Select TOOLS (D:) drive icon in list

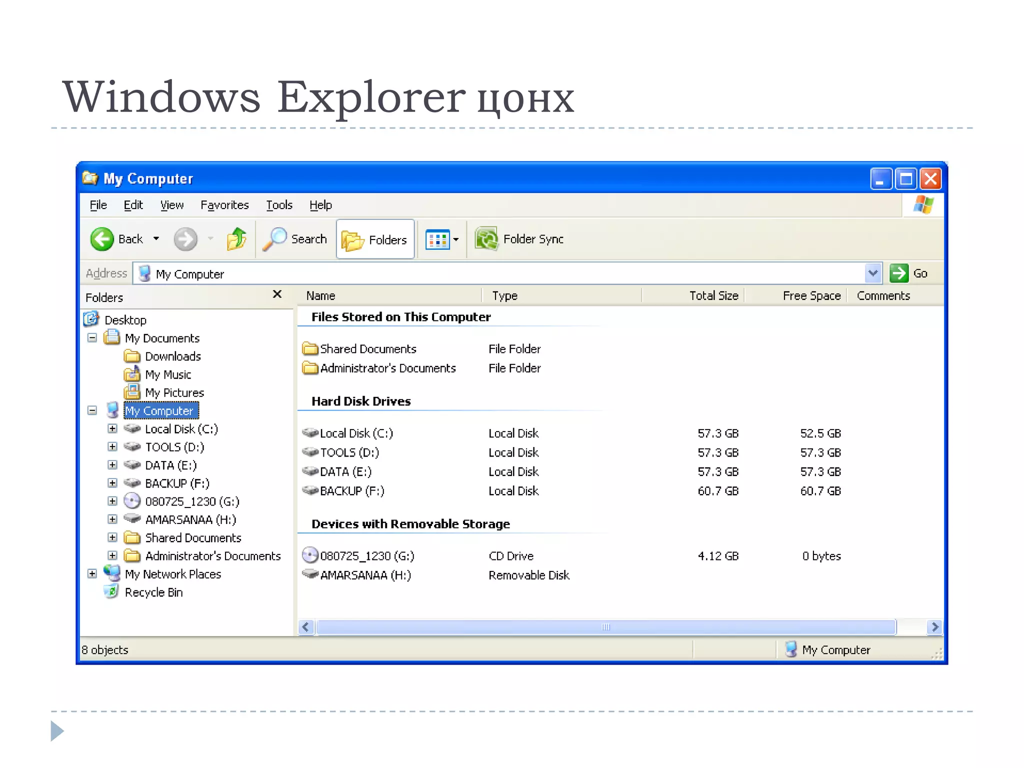(x=310, y=451)
